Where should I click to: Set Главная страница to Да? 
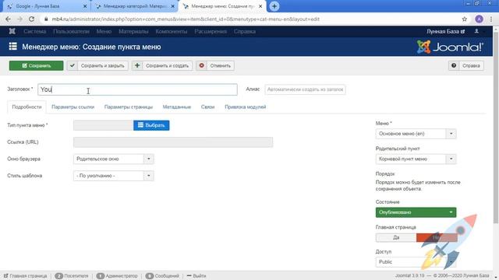[396, 237]
